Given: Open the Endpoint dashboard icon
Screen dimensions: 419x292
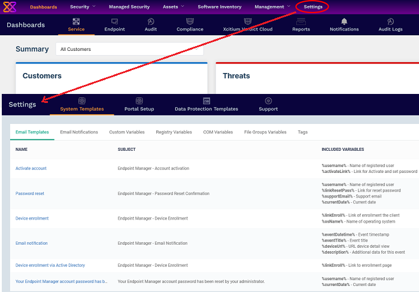Looking at the screenshot, I should pos(115,22).
